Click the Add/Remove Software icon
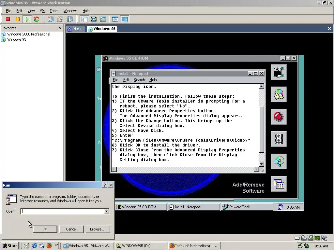The height and width of the screenshot is (250, 334). pos(279,184)
